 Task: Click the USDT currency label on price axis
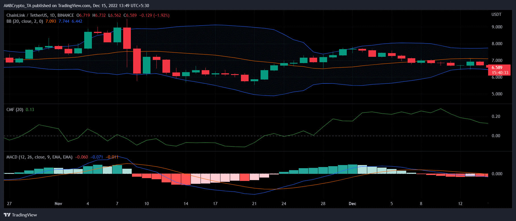[496, 14]
